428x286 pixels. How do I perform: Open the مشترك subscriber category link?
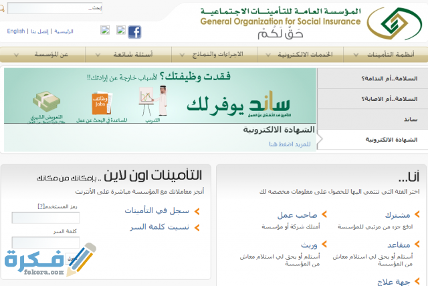click(x=397, y=215)
